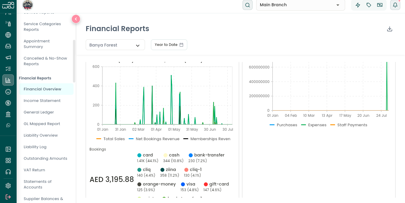Toggle the Net Bookings Revenue series
Viewport: 405px width, 203px height.
pyautogui.click(x=154, y=139)
